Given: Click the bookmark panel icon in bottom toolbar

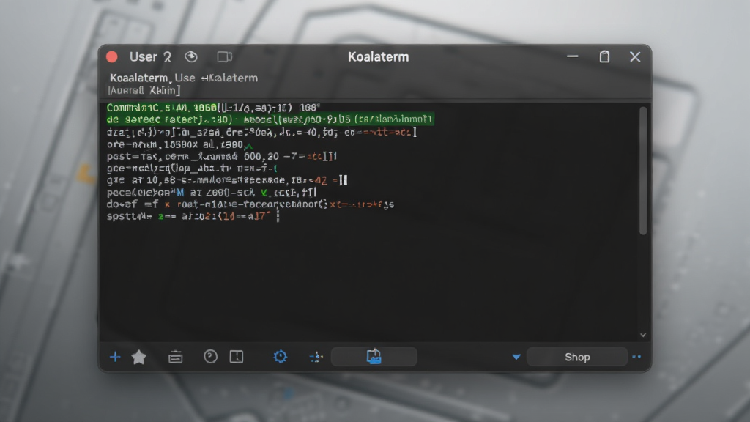Looking at the screenshot, I should 237,357.
